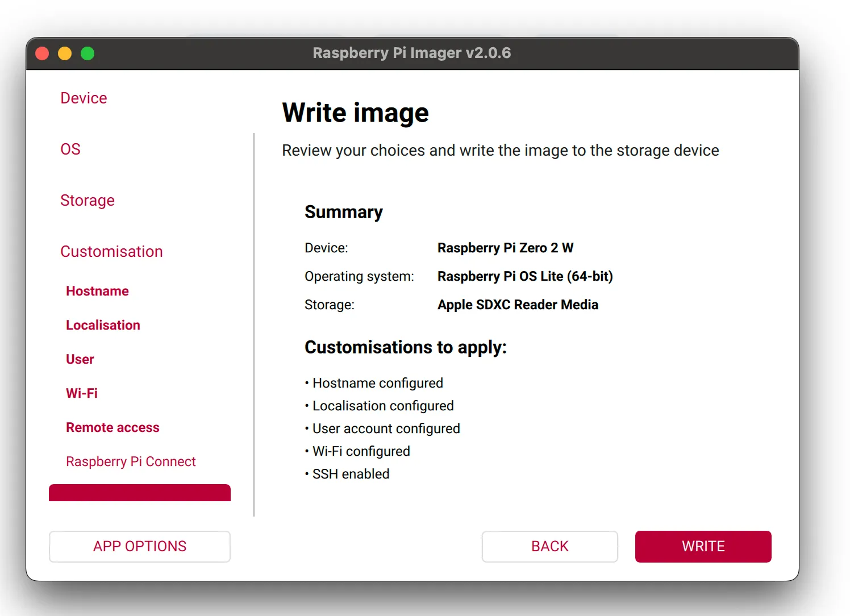
Task: Click 'Apple SDXC Reader Media' storage value
Action: [518, 305]
